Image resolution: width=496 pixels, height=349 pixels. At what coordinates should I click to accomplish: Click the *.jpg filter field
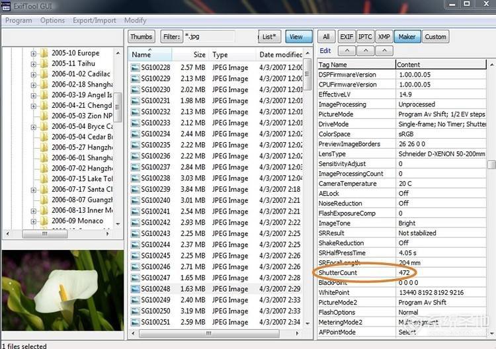point(209,36)
